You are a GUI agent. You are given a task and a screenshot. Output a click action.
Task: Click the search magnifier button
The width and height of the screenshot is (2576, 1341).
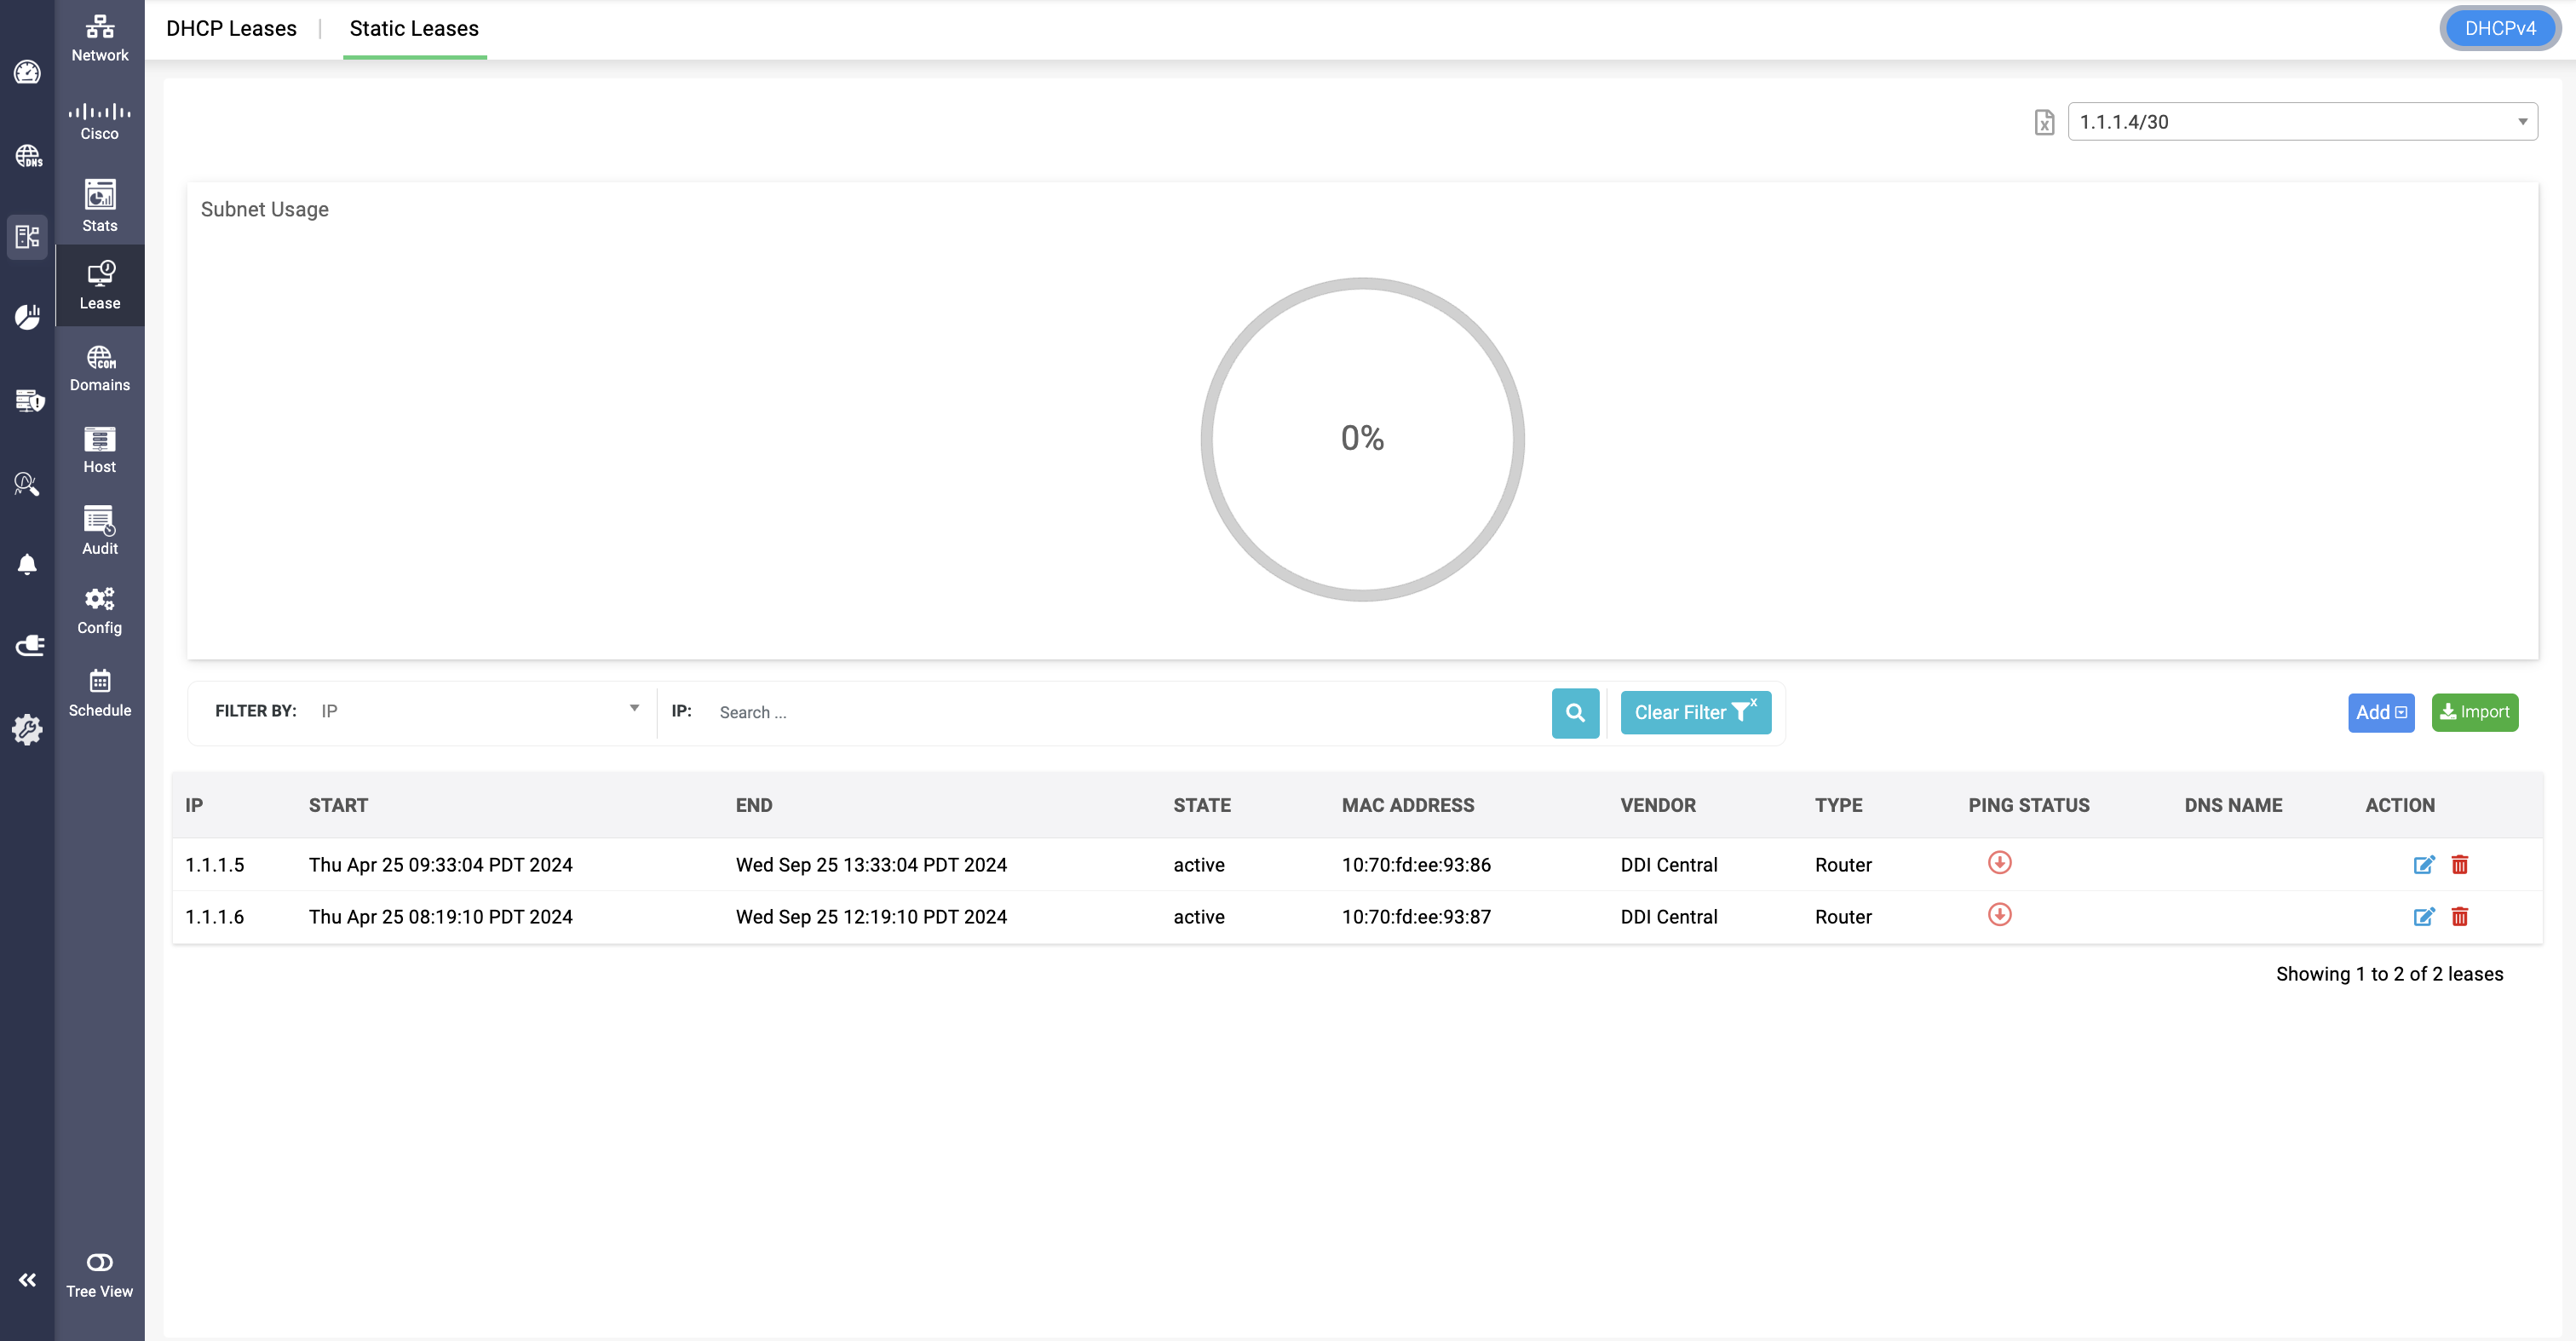tap(1575, 712)
